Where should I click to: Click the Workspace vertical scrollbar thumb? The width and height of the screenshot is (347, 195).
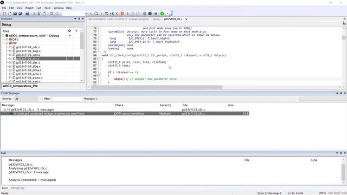click(x=82, y=41)
